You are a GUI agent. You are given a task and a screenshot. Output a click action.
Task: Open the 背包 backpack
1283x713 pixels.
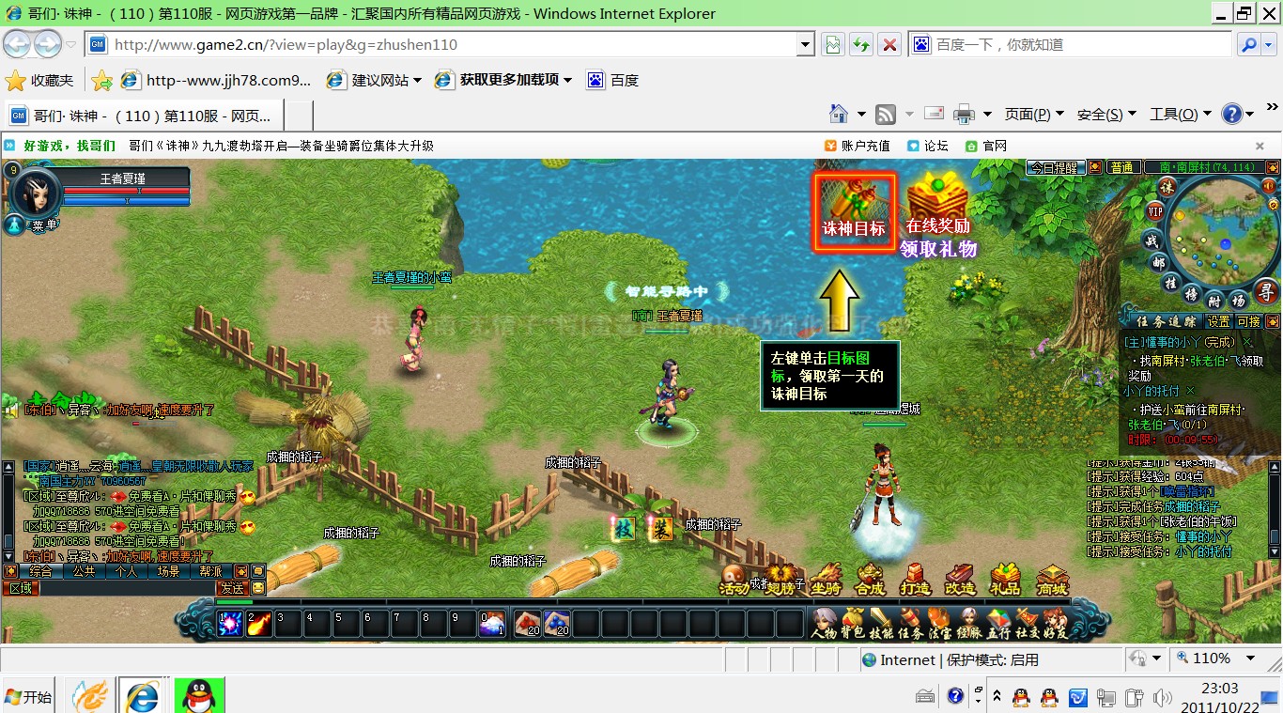coord(853,624)
